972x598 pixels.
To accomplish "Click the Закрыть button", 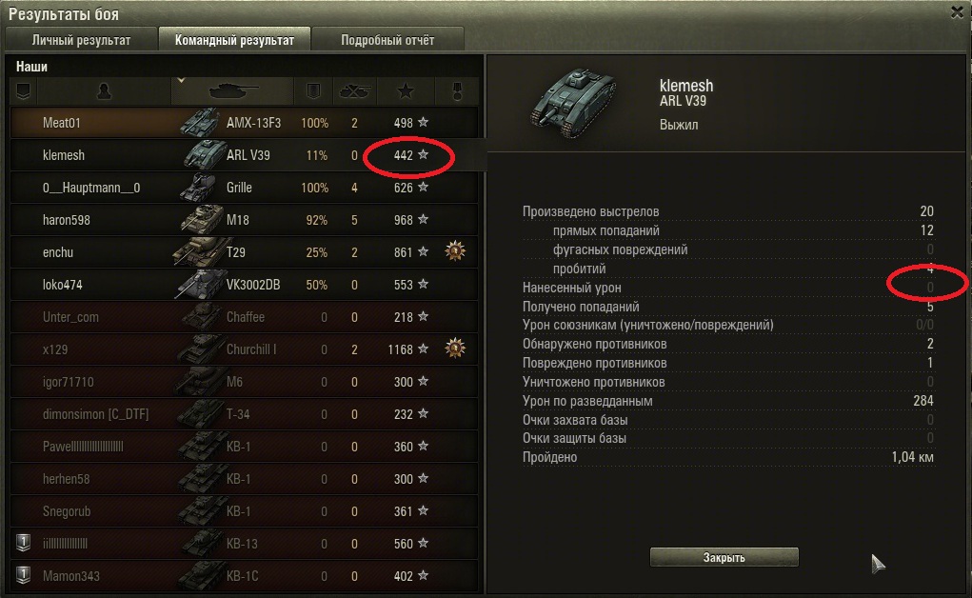I will 724,557.
